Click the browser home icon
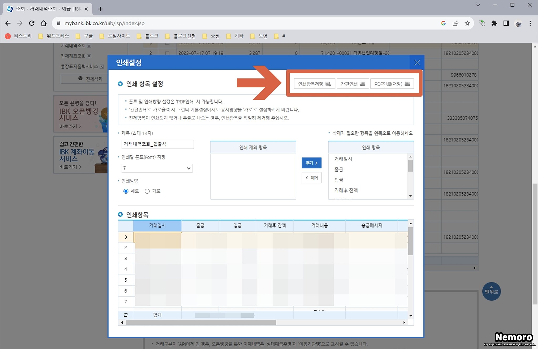 [x=44, y=23]
